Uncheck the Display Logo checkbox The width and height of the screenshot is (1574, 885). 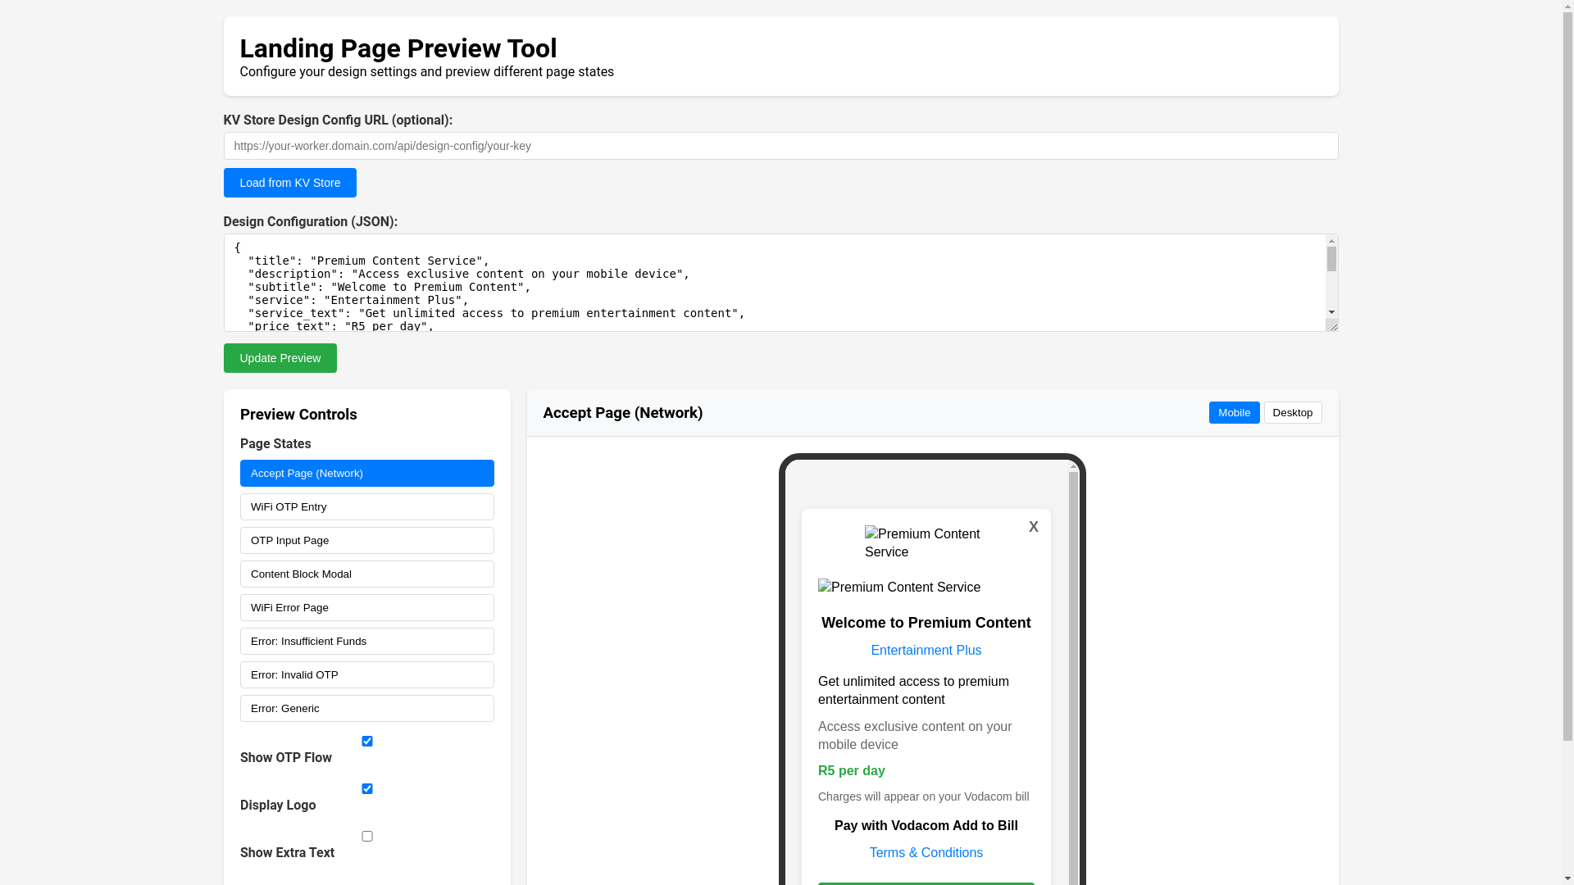coord(367,788)
